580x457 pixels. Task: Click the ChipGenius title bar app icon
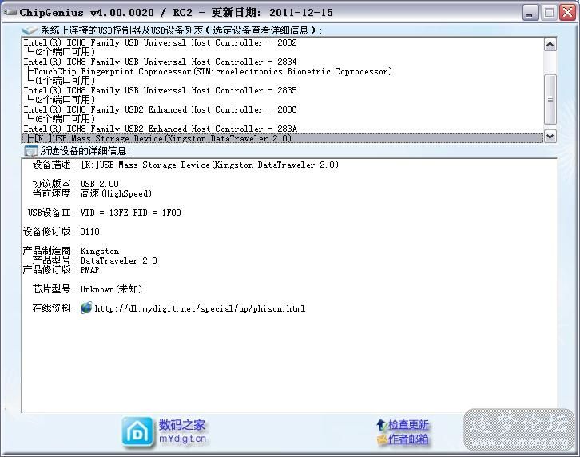10,13
